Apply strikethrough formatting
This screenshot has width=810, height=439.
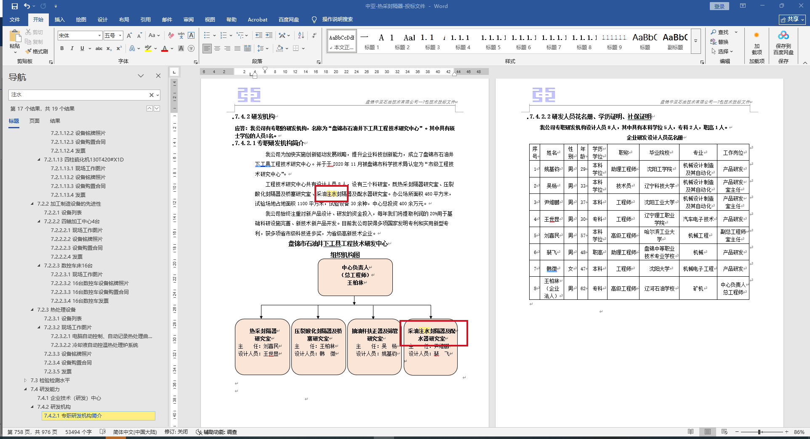click(99, 48)
